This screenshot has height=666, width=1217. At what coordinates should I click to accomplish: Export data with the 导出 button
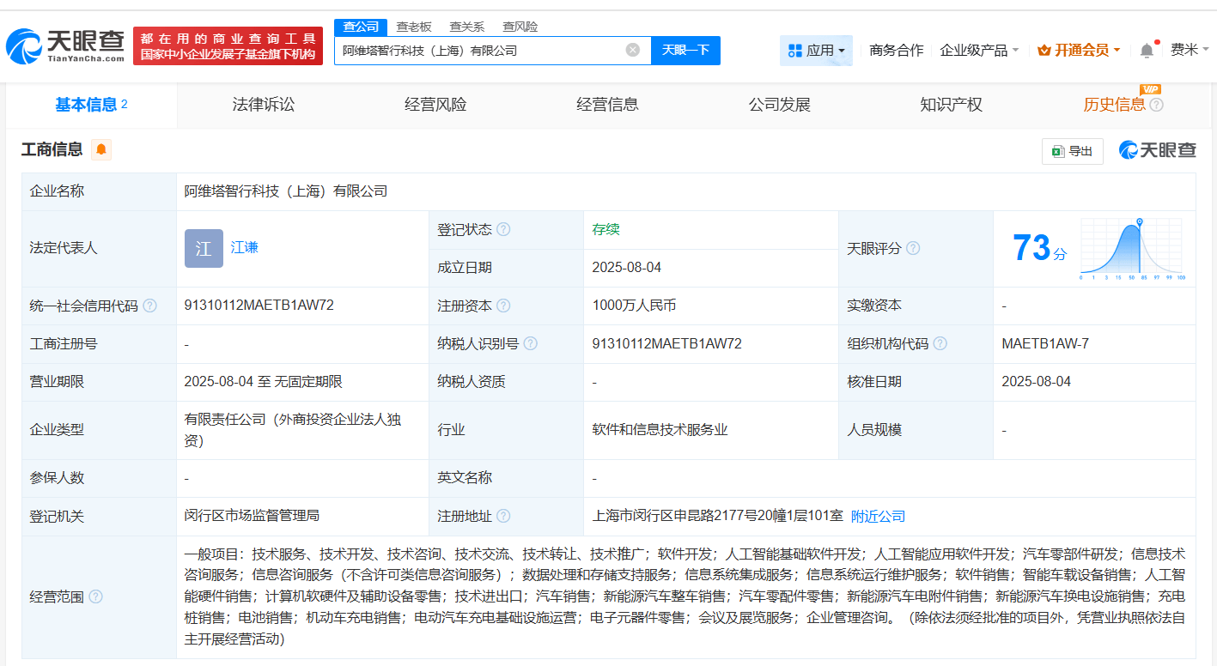tap(1072, 151)
